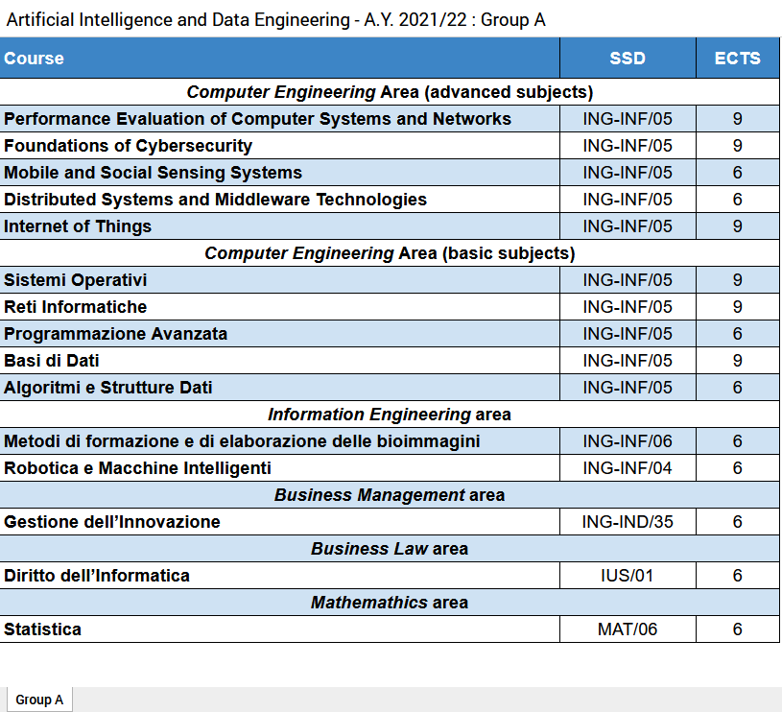The width and height of the screenshot is (782, 712).
Task: Click the Course column header
Action: tap(279, 59)
